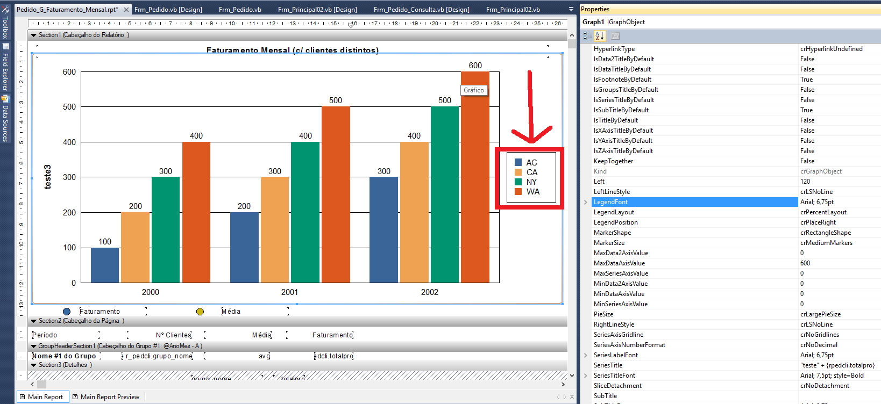881x404 pixels.
Task: Click the NY green legend swatch
Action: [518, 182]
